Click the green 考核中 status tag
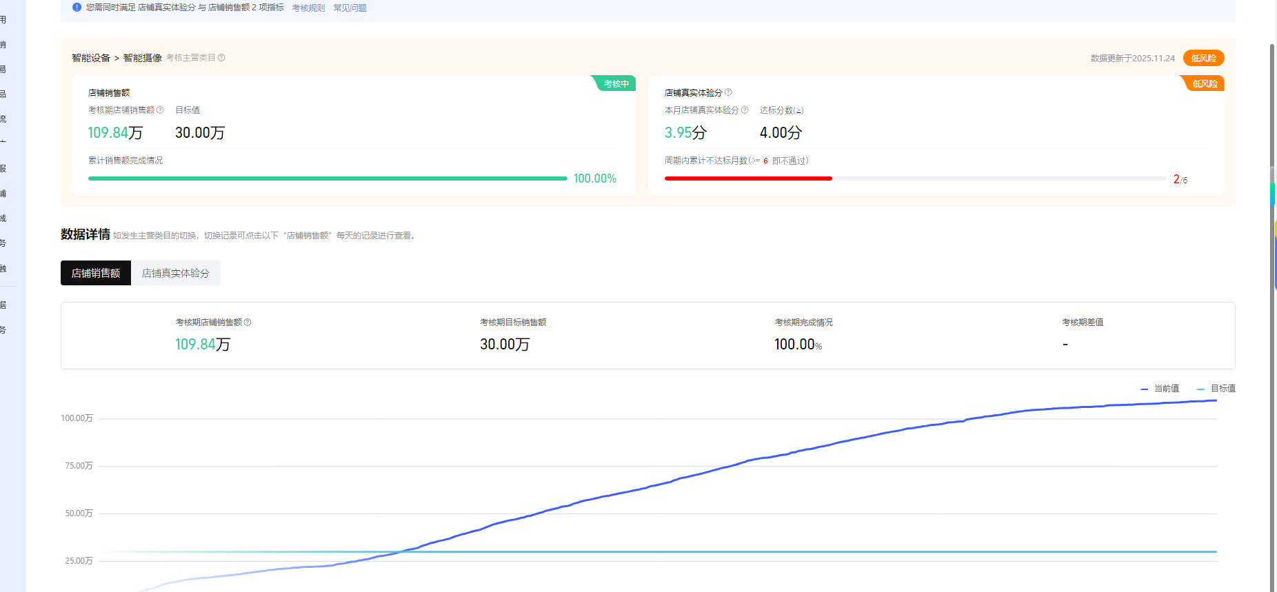Viewport: 1277px width, 592px height. (x=615, y=83)
